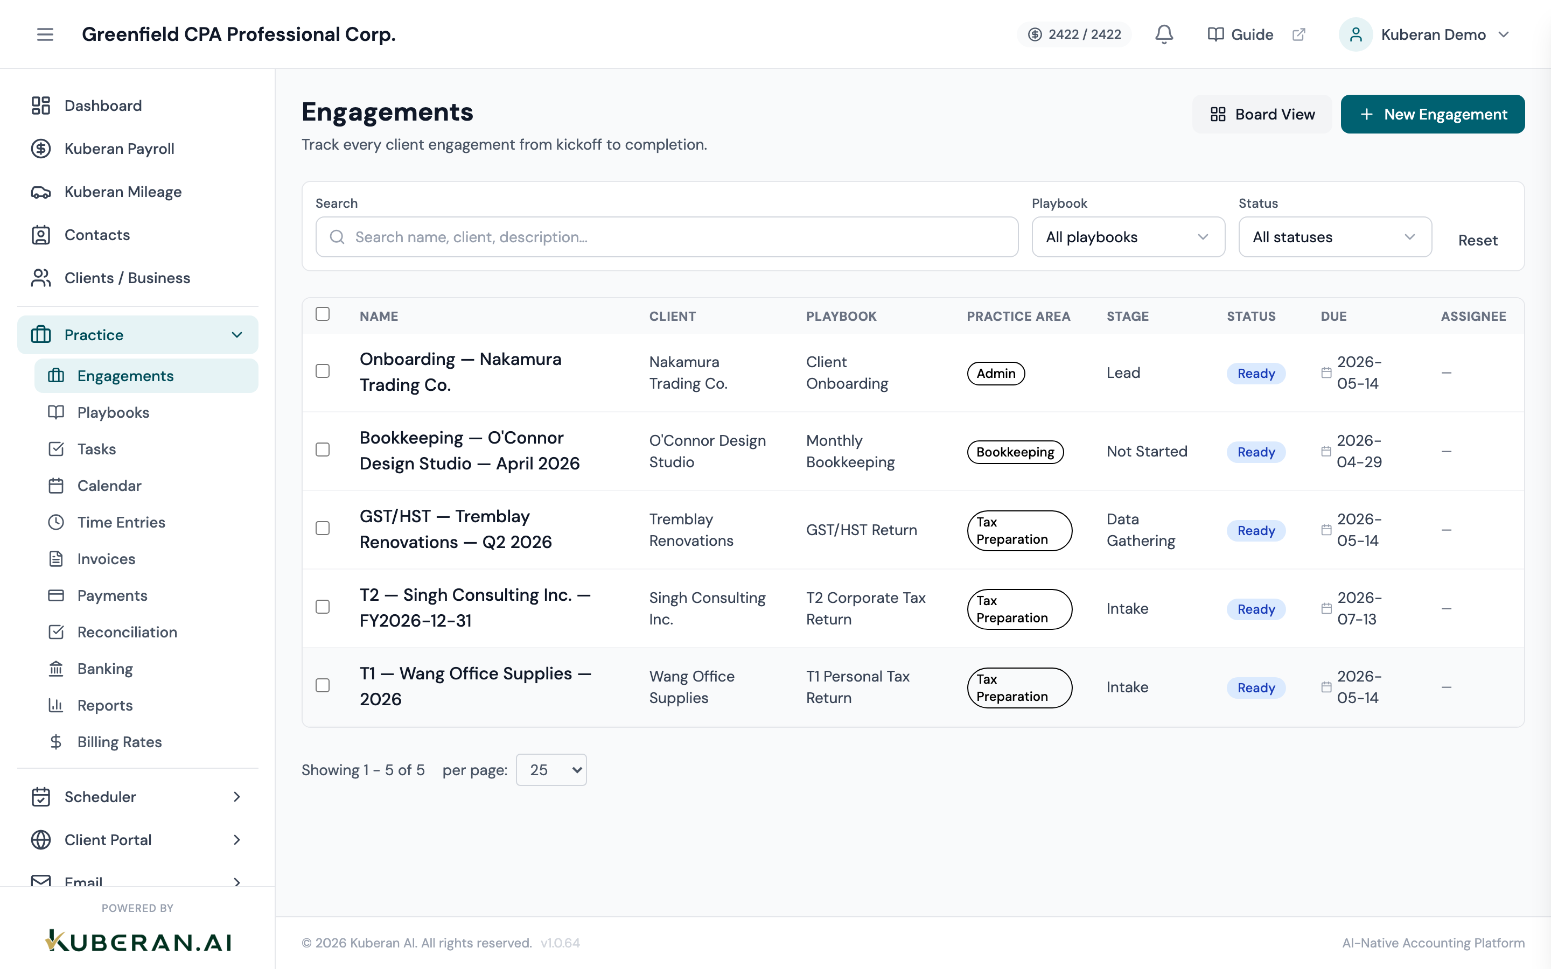Image resolution: width=1551 pixels, height=969 pixels.
Task: Open the Kuberan Demo account chevron
Action: pos(1504,34)
